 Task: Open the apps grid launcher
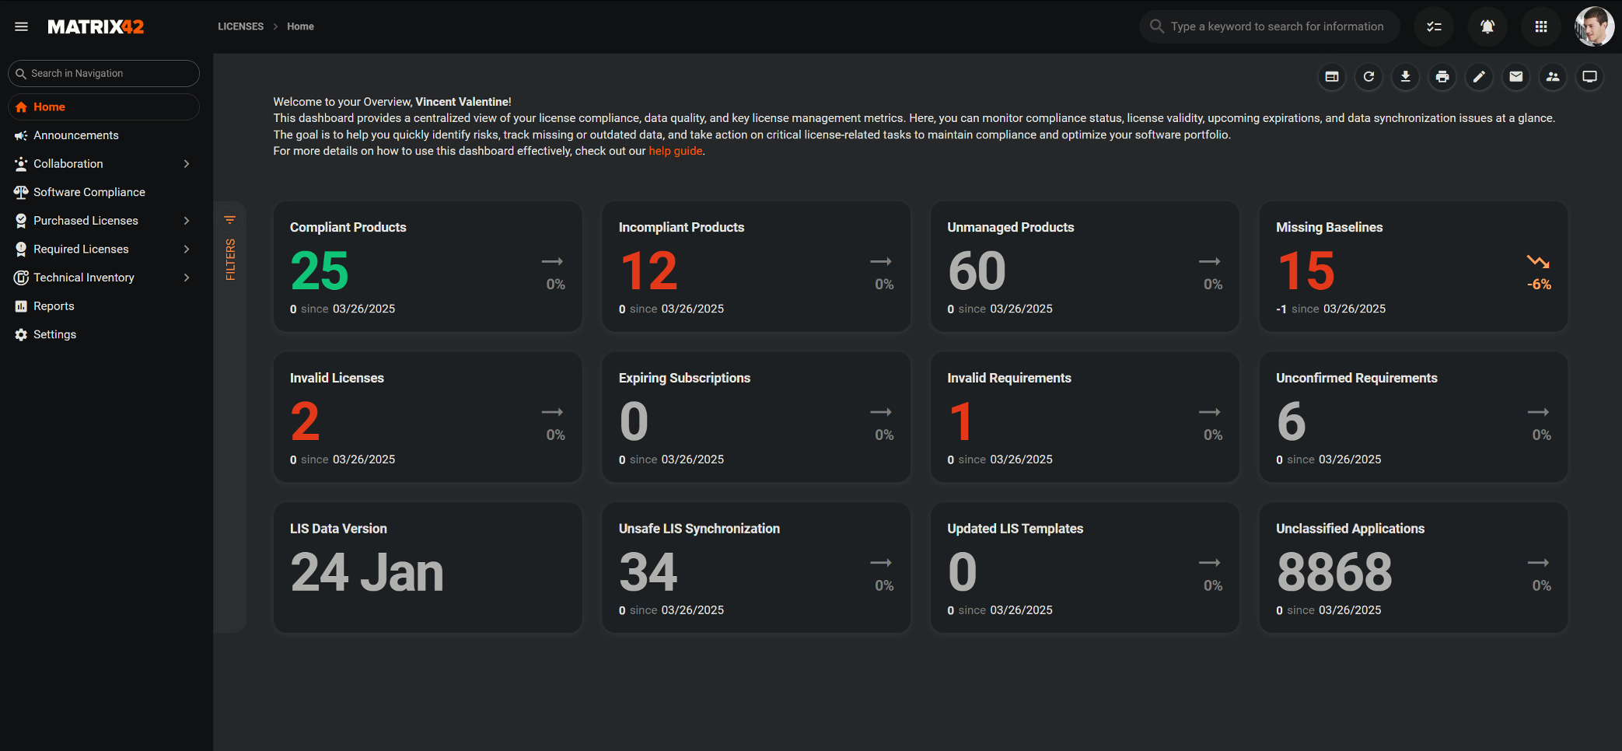[1540, 26]
